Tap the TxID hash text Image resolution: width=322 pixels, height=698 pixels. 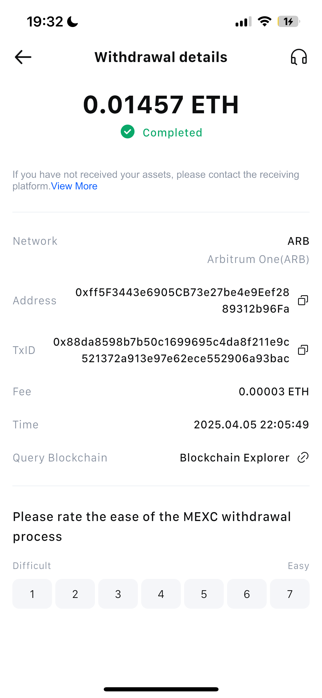(x=171, y=350)
